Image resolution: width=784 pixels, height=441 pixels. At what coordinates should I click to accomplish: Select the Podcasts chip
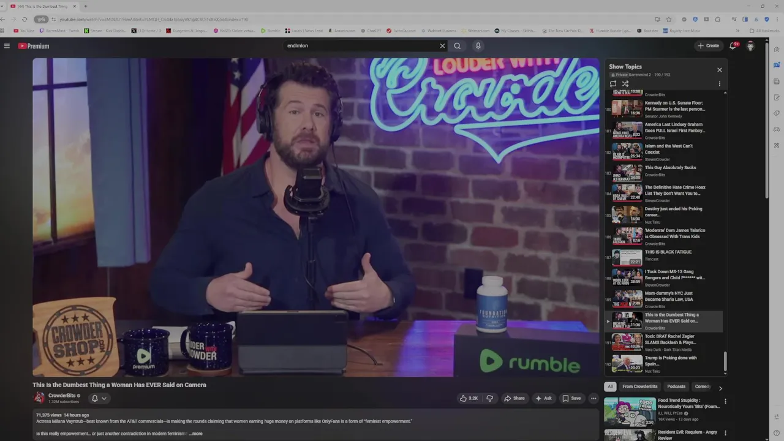(676, 386)
